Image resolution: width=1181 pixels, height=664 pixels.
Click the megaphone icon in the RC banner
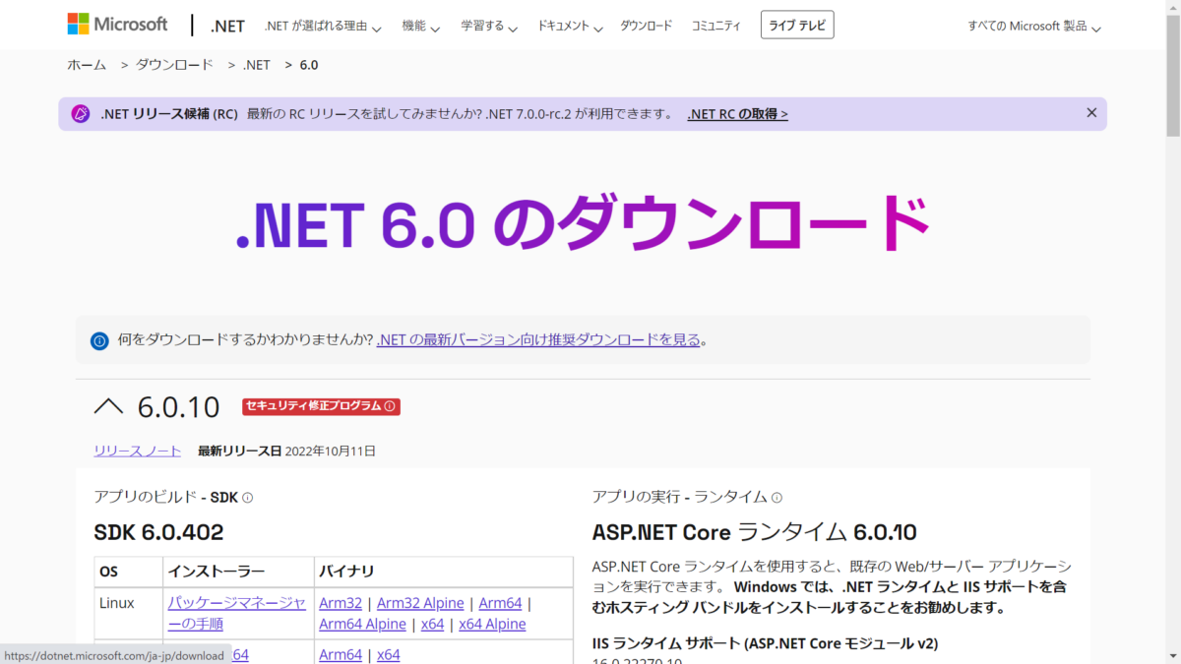(x=80, y=113)
